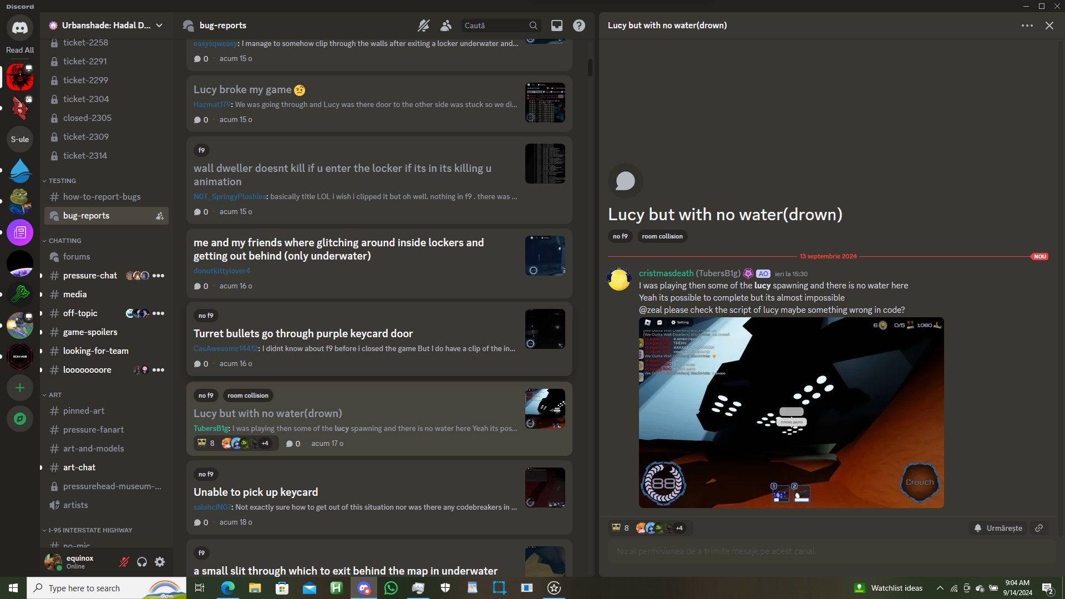Image resolution: width=1065 pixels, height=599 pixels.
Task: Copy thread link icon beside Urmărește
Action: (1039, 528)
